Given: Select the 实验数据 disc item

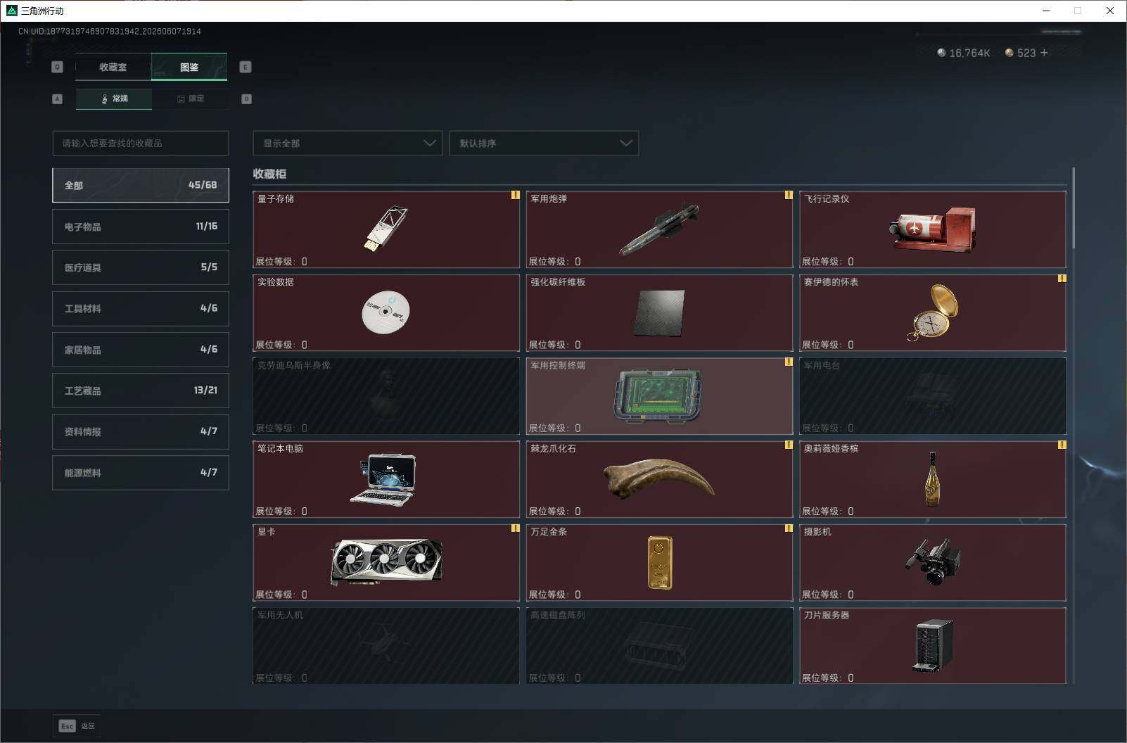Looking at the screenshot, I should click(x=386, y=312).
